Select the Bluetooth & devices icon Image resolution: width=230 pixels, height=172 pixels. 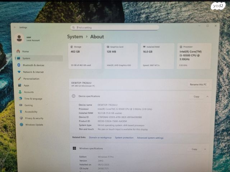[19, 65]
